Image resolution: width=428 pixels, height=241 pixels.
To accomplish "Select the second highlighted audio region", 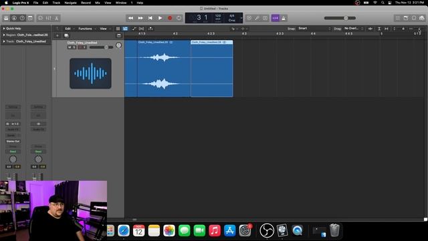I will (x=212, y=68).
